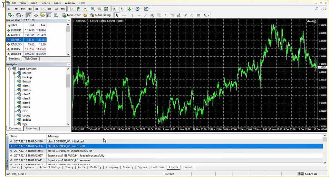This screenshot has height=177, width=329.
Task: Click the class1 expert smiley on chart
Action: click(x=314, y=21)
